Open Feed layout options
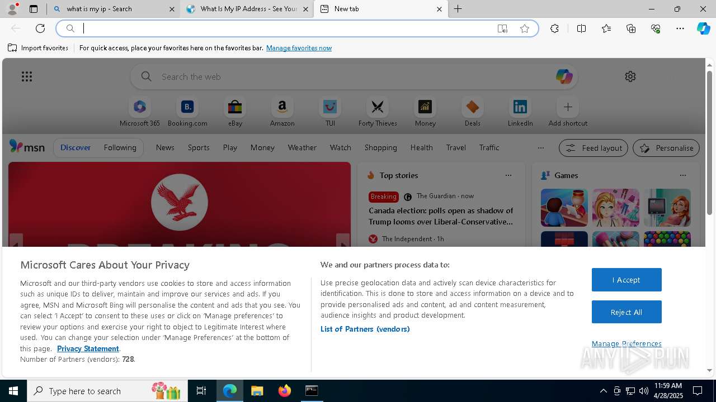This screenshot has height=402, width=716. (593, 148)
